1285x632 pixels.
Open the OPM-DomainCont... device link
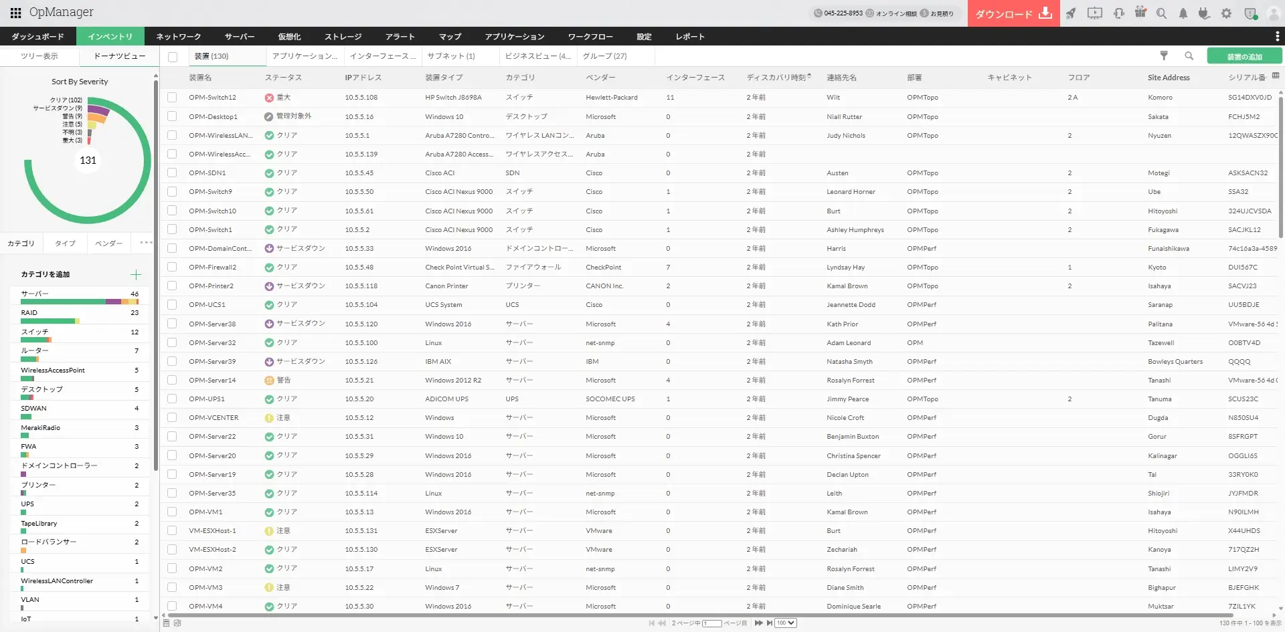tap(220, 248)
